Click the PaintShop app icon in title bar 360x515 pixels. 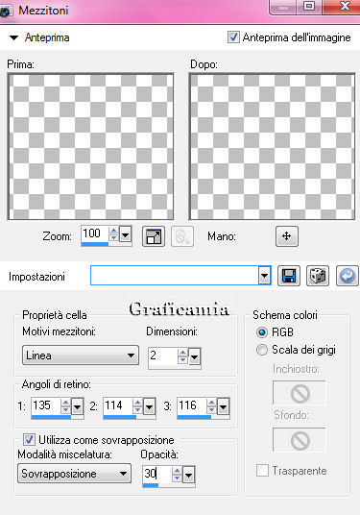click(6, 12)
